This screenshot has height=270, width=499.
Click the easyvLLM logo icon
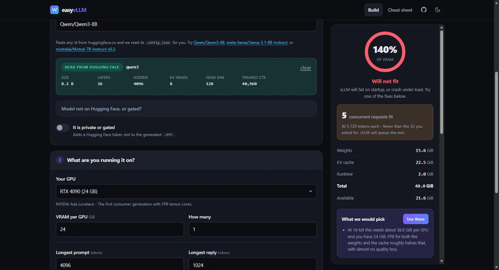(54, 10)
